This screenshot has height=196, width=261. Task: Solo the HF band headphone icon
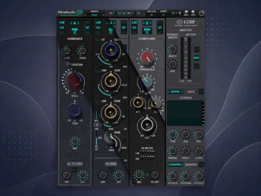(98, 40)
